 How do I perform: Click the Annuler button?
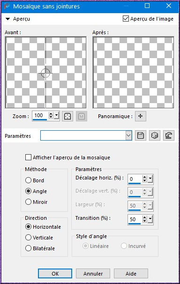click(93, 274)
